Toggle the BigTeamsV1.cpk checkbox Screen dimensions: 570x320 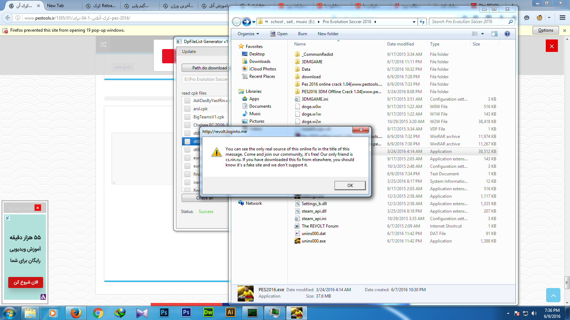(x=187, y=117)
